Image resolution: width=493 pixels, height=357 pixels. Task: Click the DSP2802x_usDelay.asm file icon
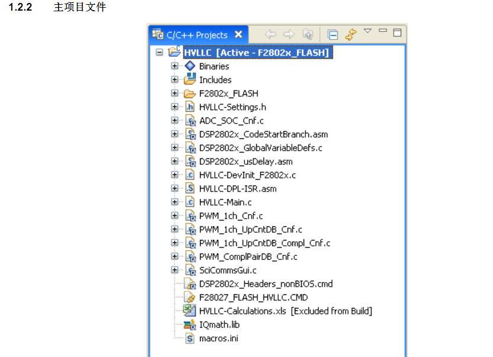[x=191, y=161]
